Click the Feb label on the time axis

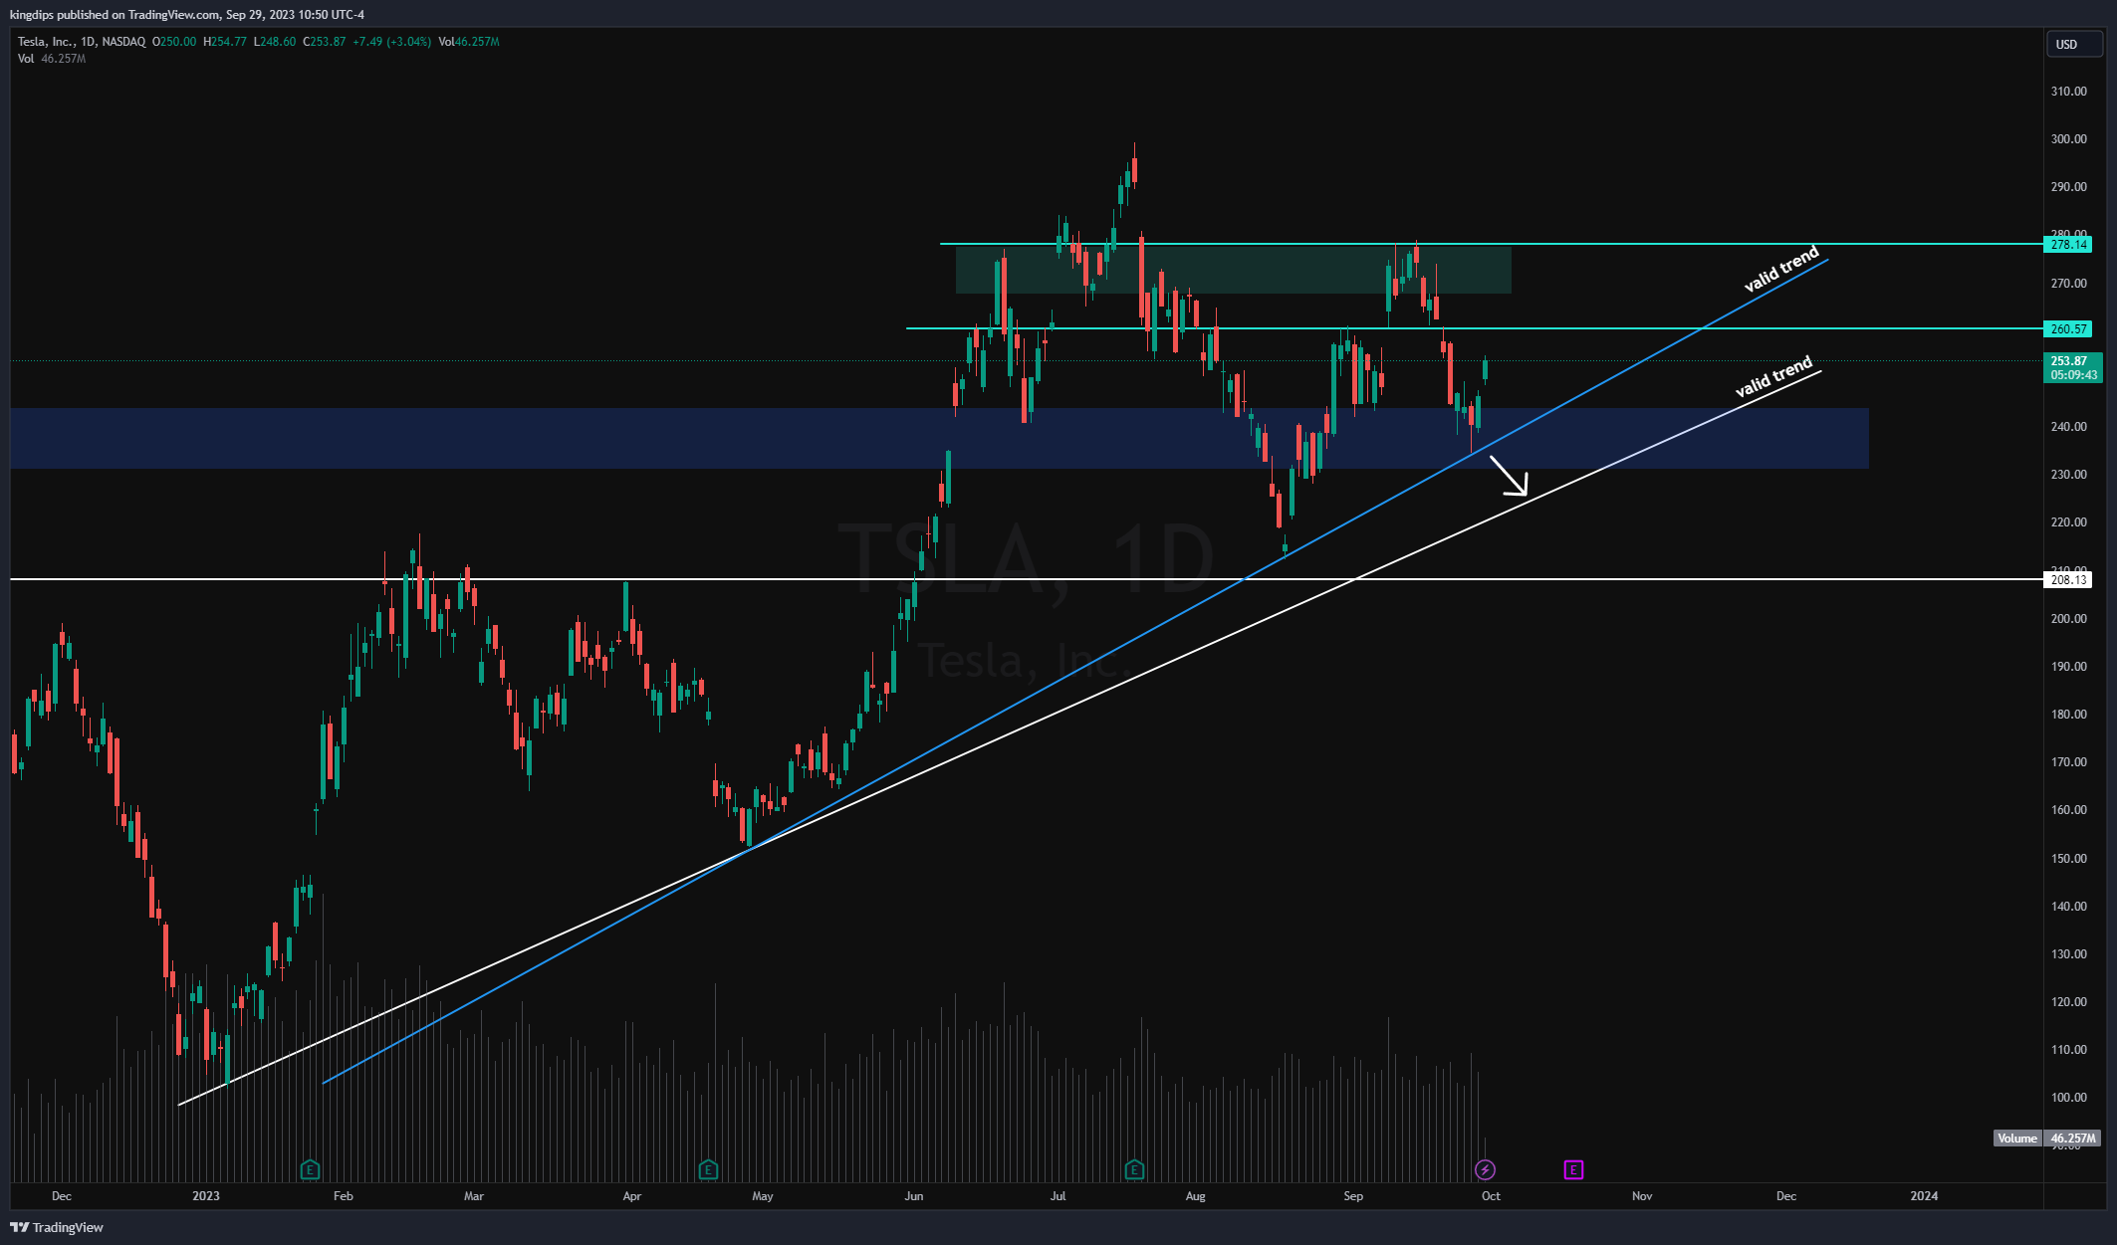[x=343, y=1196]
